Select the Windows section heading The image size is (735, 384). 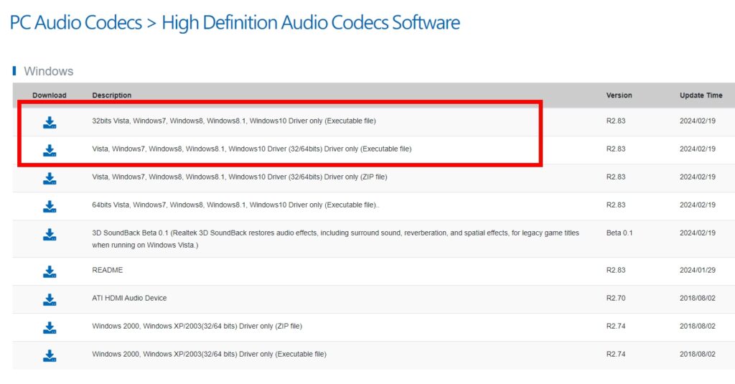tap(48, 71)
